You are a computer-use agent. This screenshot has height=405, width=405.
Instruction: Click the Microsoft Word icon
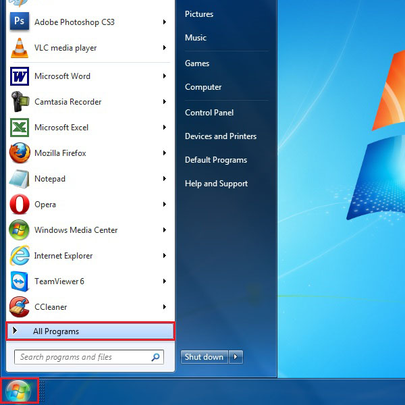tap(20, 76)
